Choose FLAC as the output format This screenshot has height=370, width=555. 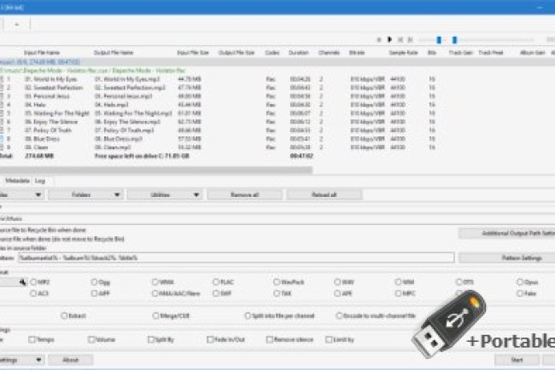(215, 281)
